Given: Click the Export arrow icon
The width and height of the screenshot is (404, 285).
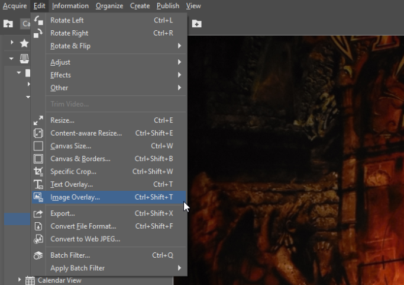Looking at the screenshot, I should pyautogui.click(x=38, y=213).
